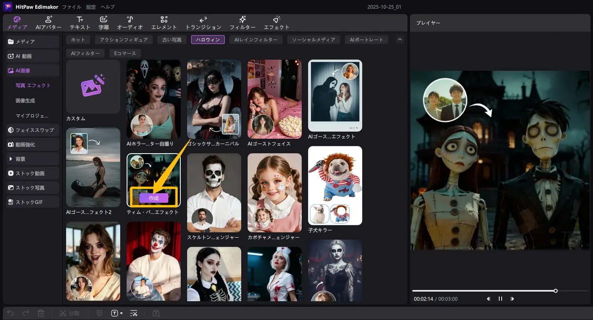Expand the 背景 sidebar section
The image size is (593, 320).
[x=33, y=159]
